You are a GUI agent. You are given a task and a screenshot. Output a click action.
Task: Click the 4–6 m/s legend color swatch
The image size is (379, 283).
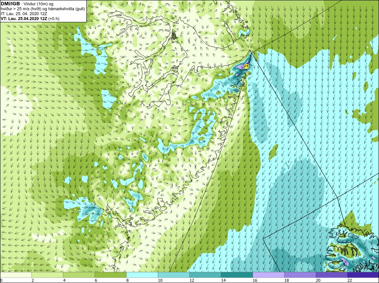(79, 275)
